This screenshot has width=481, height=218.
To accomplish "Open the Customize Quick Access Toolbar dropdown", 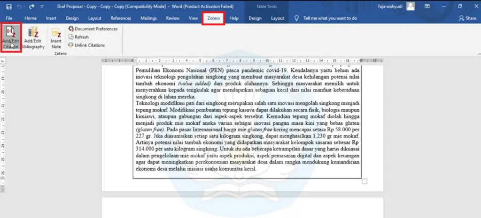I will [42, 7].
